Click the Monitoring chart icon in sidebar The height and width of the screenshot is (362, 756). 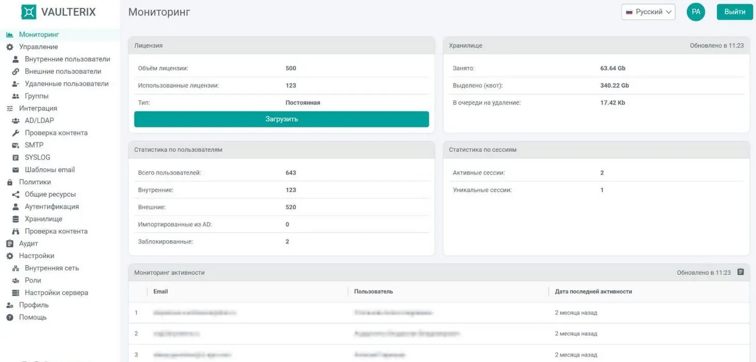9,35
